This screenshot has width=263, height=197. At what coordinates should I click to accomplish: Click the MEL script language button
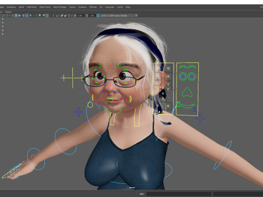(x=141, y=194)
